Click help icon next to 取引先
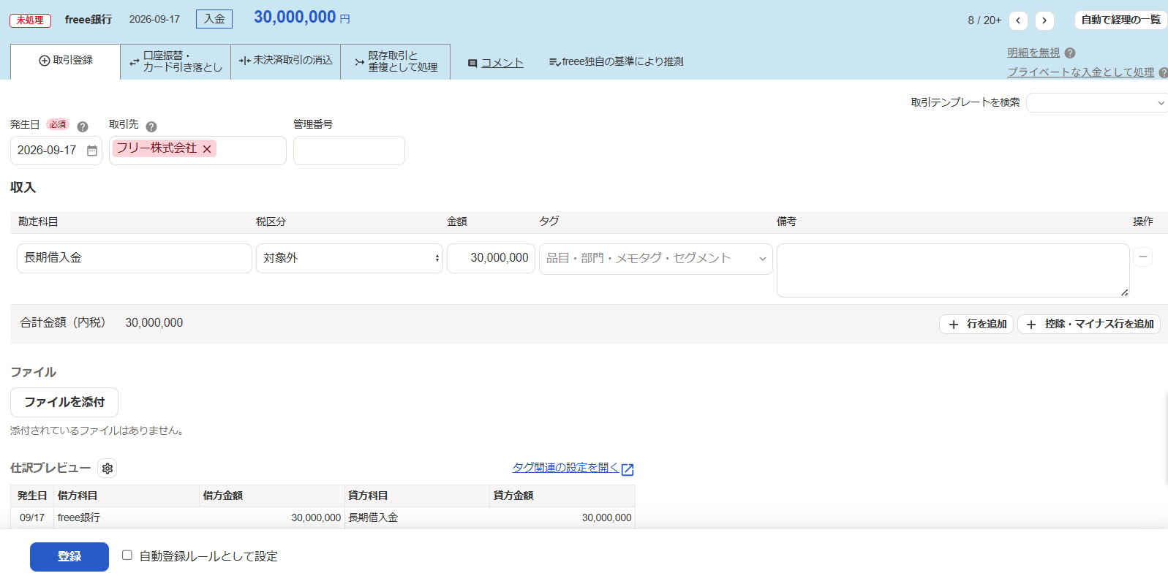Image resolution: width=1168 pixels, height=584 pixels. click(x=151, y=126)
